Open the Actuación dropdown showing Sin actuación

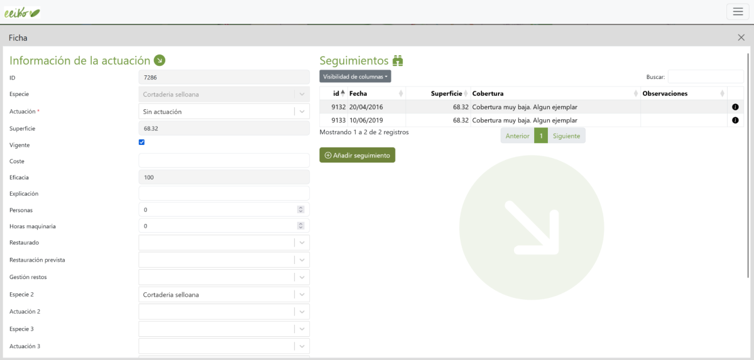(224, 112)
